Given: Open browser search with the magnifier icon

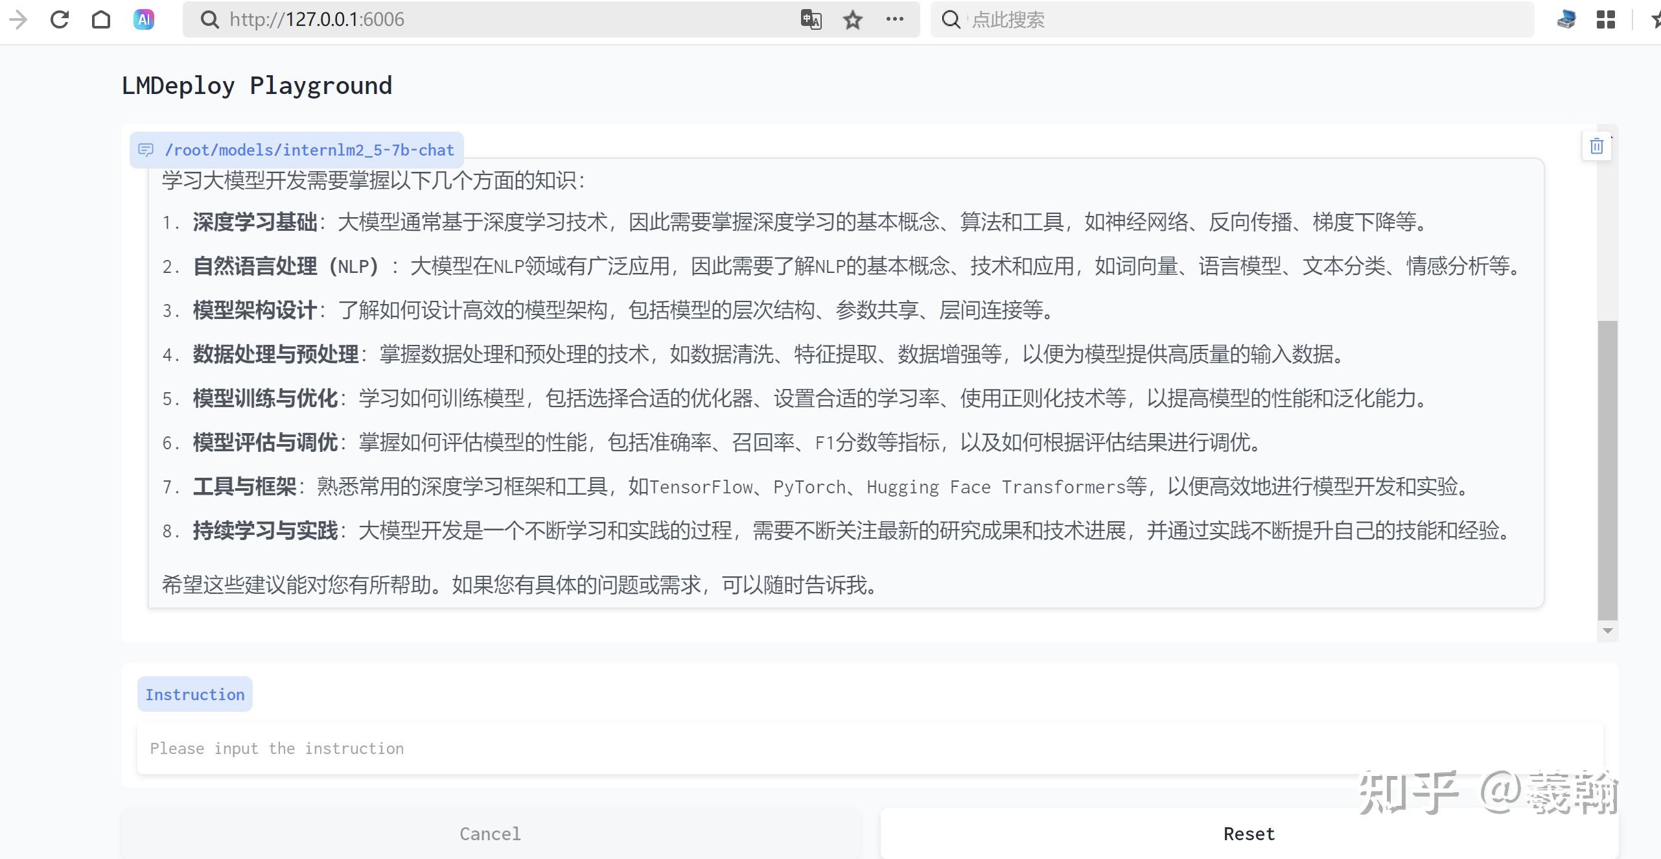Looking at the screenshot, I should [950, 19].
